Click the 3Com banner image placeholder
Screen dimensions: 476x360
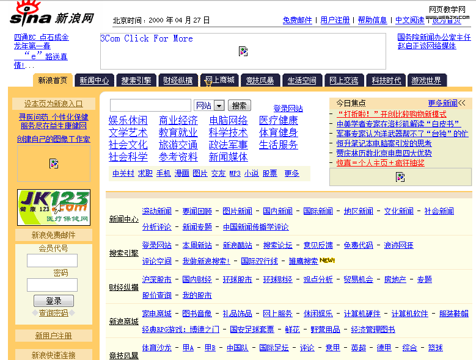coord(243,51)
